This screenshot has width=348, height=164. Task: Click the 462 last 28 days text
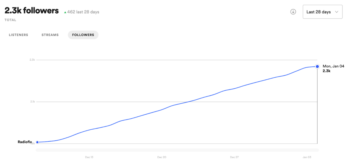[x=83, y=12]
